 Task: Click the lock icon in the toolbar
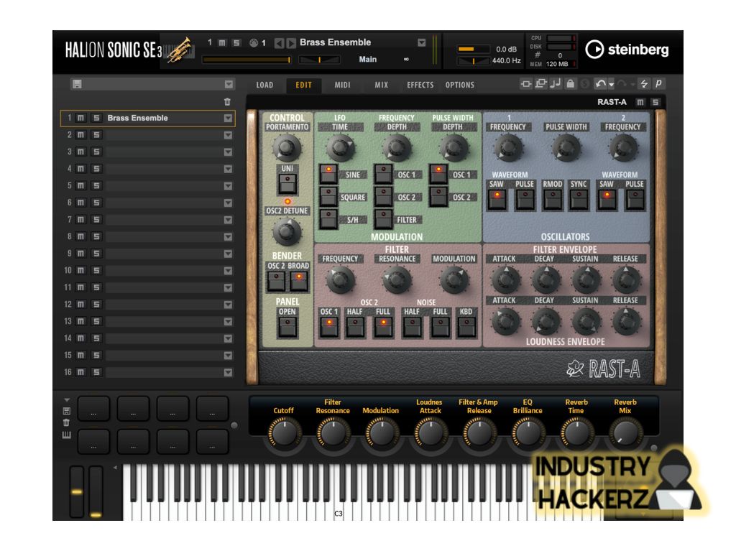pyautogui.click(x=570, y=83)
